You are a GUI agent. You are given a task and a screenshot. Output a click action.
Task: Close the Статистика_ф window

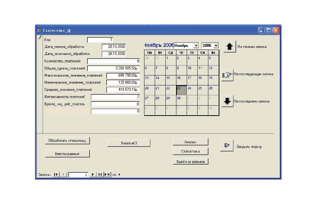pyautogui.click(x=276, y=30)
